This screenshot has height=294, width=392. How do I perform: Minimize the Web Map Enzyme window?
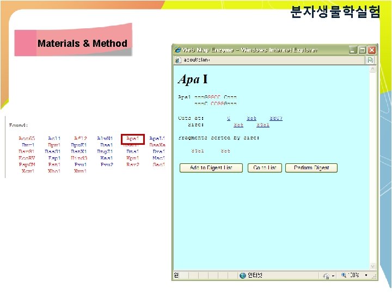(x=353, y=50)
